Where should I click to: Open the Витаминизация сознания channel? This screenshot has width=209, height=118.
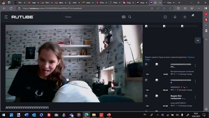tap(182, 71)
